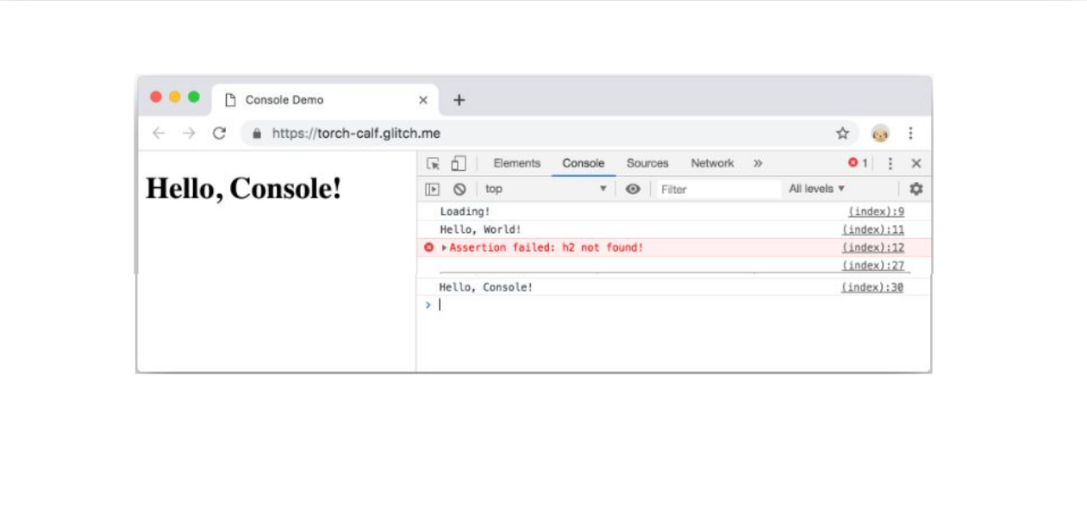Toggle the live expression eye icon
Screen dimensions: 1087x520
(x=633, y=190)
